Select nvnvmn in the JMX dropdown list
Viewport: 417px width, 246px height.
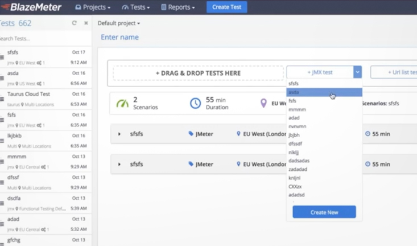324,126
